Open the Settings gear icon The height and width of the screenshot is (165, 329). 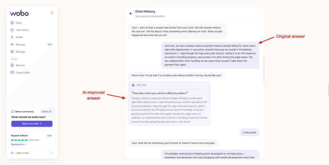pos(12,52)
